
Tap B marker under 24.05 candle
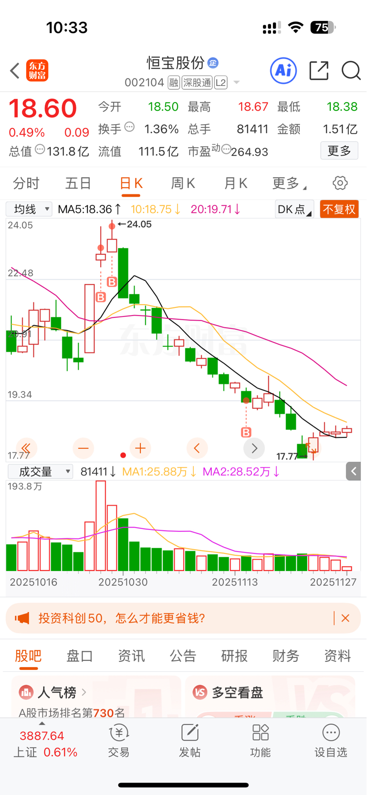tap(112, 282)
